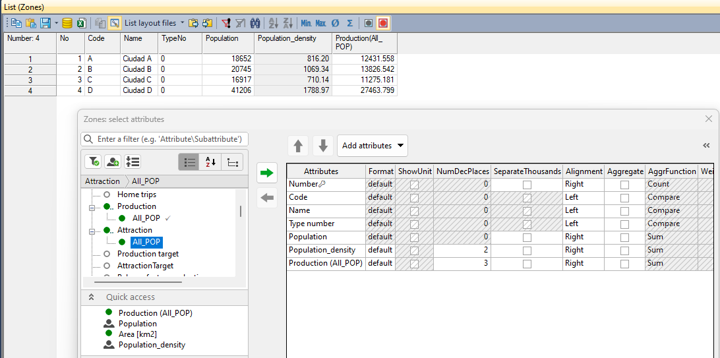Click the sort ascending A-Z icon

(274, 23)
